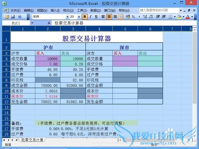Expand standard toolbar options chevron

pos(28,17)
